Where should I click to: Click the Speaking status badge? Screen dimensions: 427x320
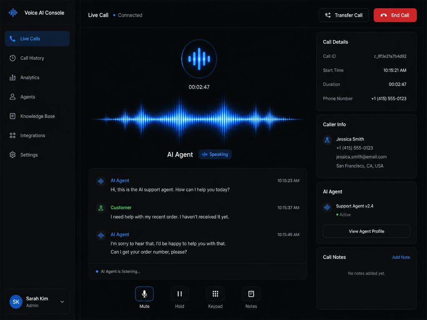pos(215,154)
